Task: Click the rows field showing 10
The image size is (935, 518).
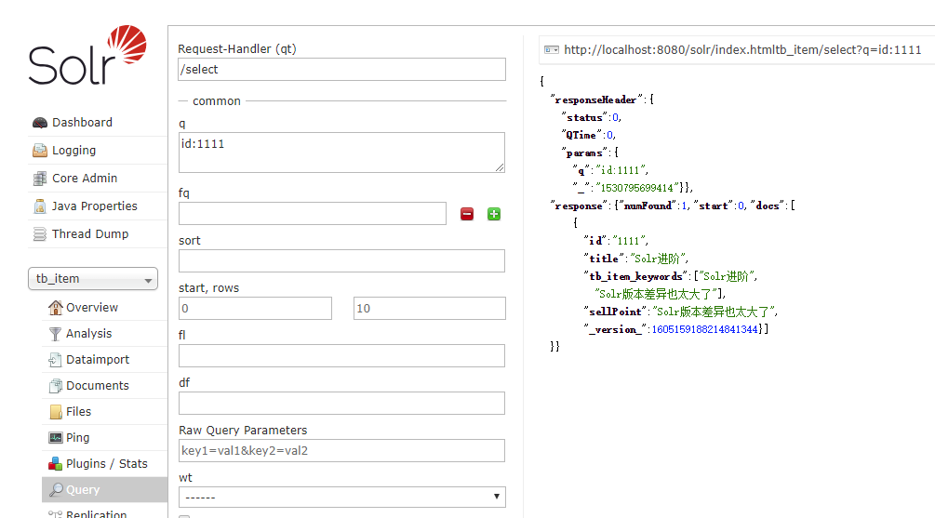Action: pyautogui.click(x=429, y=308)
